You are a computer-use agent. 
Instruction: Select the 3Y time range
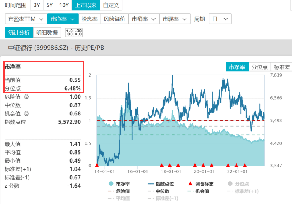(x=37, y=5)
